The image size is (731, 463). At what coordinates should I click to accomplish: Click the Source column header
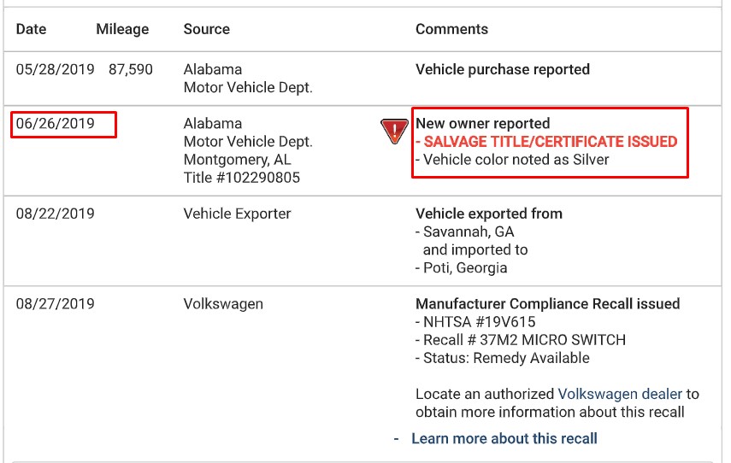pos(207,29)
